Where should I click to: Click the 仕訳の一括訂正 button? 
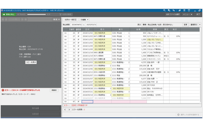(71, 20)
